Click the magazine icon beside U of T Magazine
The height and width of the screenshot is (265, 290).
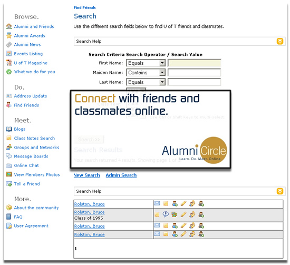tap(8, 63)
